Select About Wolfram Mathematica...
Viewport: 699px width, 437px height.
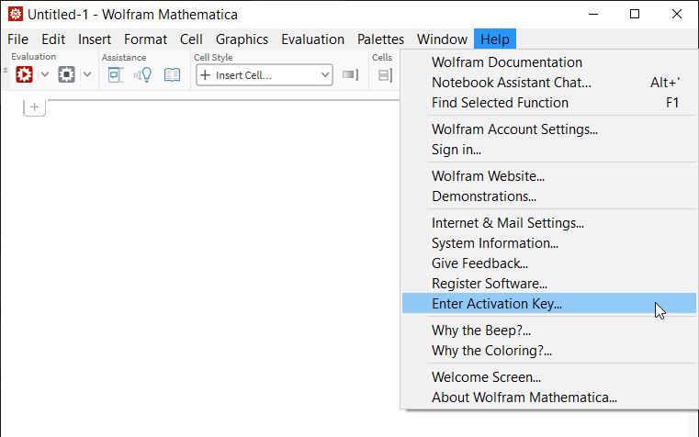549,398
